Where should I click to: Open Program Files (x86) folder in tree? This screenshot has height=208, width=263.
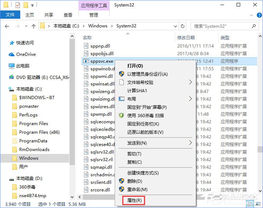point(36,132)
